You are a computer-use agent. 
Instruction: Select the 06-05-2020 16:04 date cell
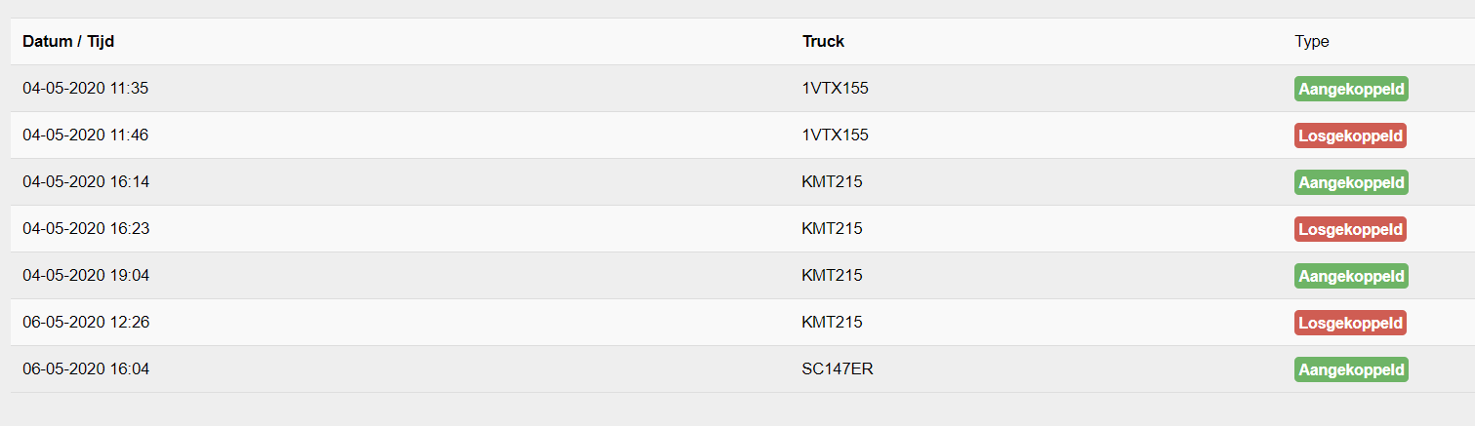[x=86, y=369]
